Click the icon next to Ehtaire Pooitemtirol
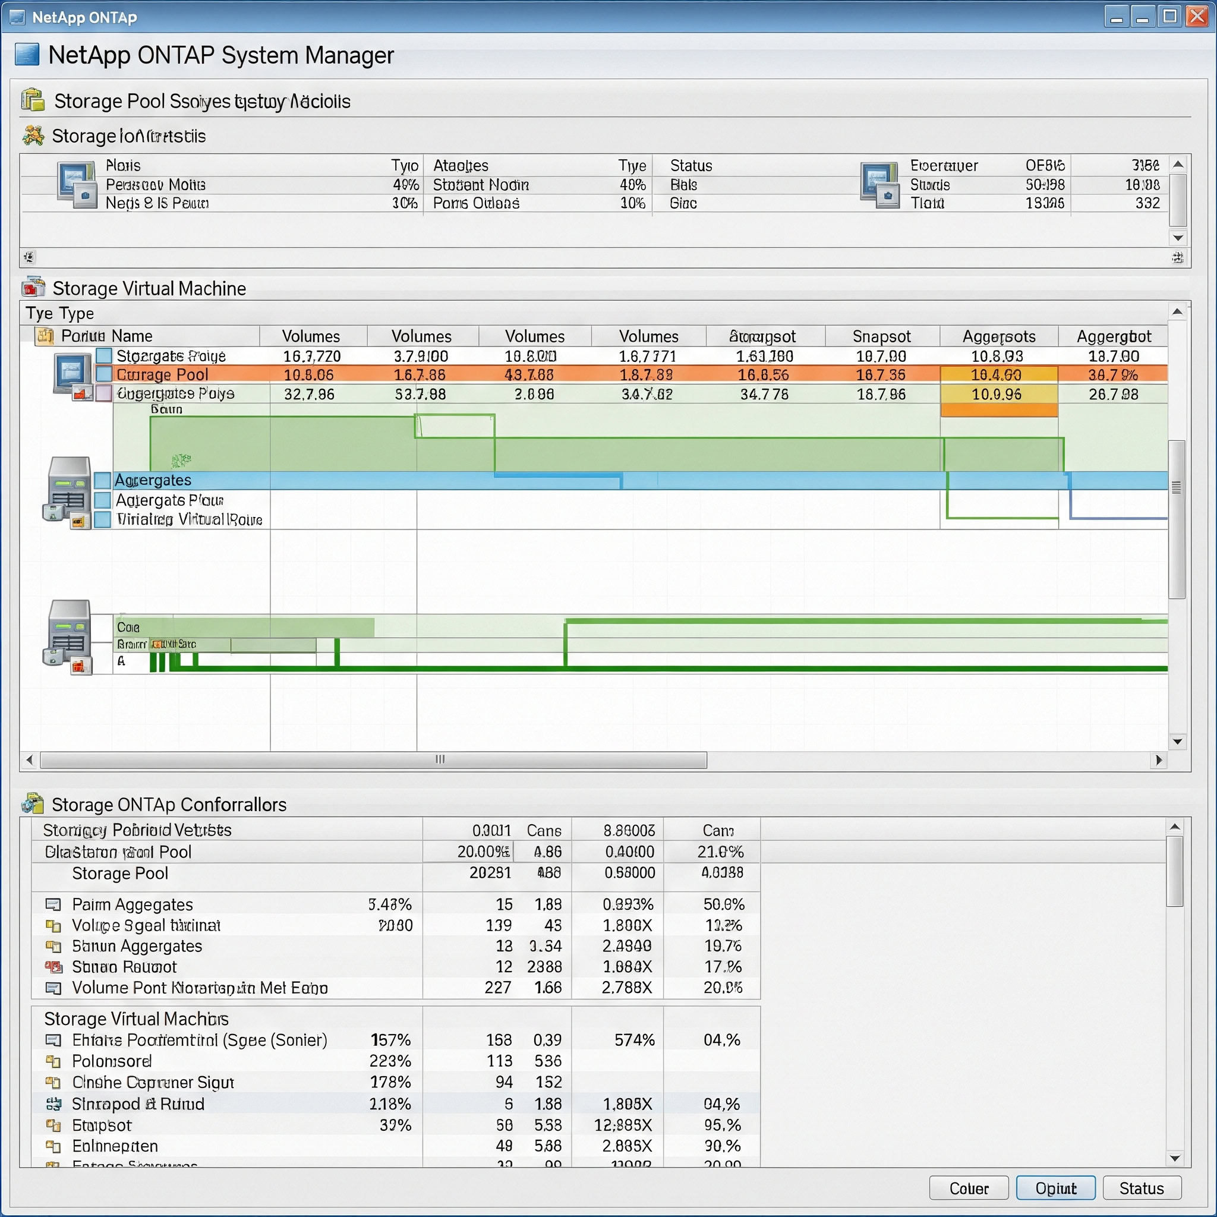The image size is (1217, 1217). point(53,1040)
